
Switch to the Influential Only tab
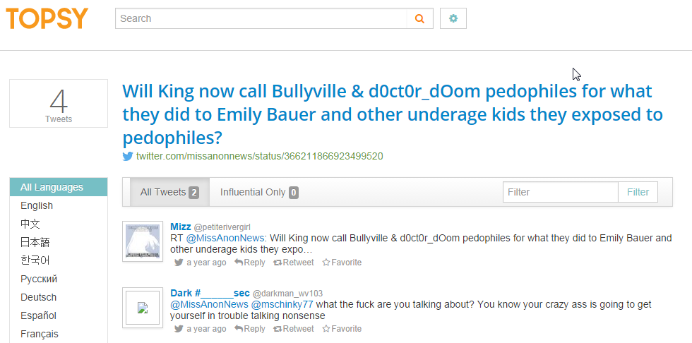tap(258, 192)
